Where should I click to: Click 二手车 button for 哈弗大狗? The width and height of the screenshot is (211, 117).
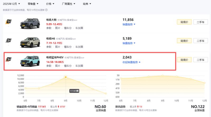coord(200,22)
